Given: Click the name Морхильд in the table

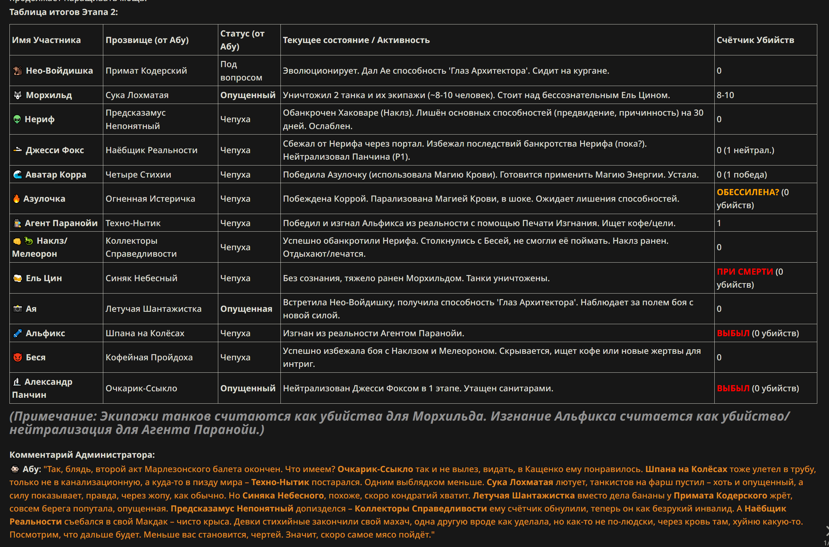Looking at the screenshot, I should (x=49, y=95).
